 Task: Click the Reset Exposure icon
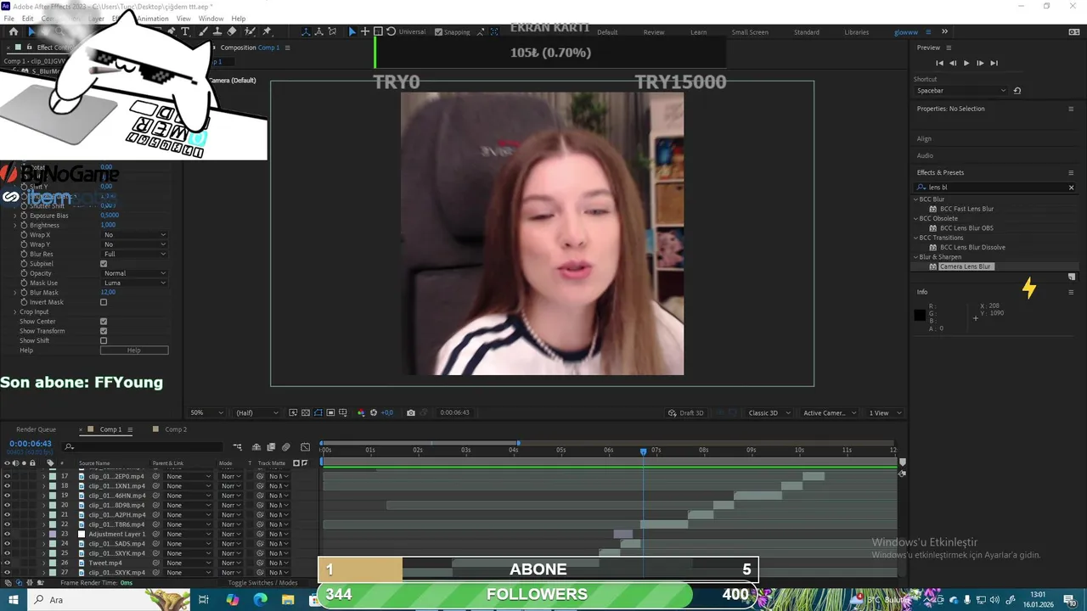click(x=374, y=412)
